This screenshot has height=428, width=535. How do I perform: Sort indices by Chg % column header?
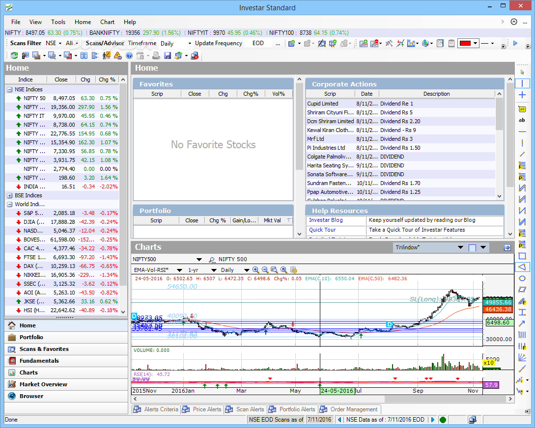pos(107,80)
